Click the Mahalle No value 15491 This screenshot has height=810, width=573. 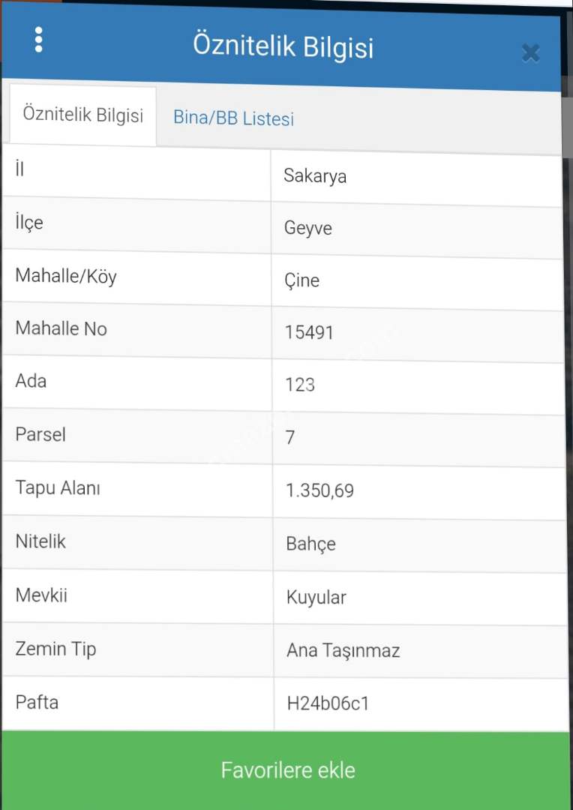click(308, 332)
